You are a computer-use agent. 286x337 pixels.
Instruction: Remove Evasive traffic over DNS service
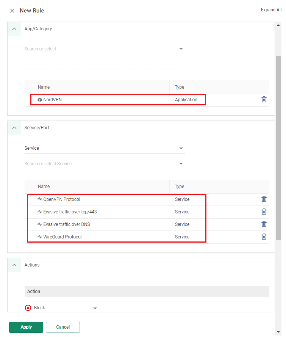[264, 224]
